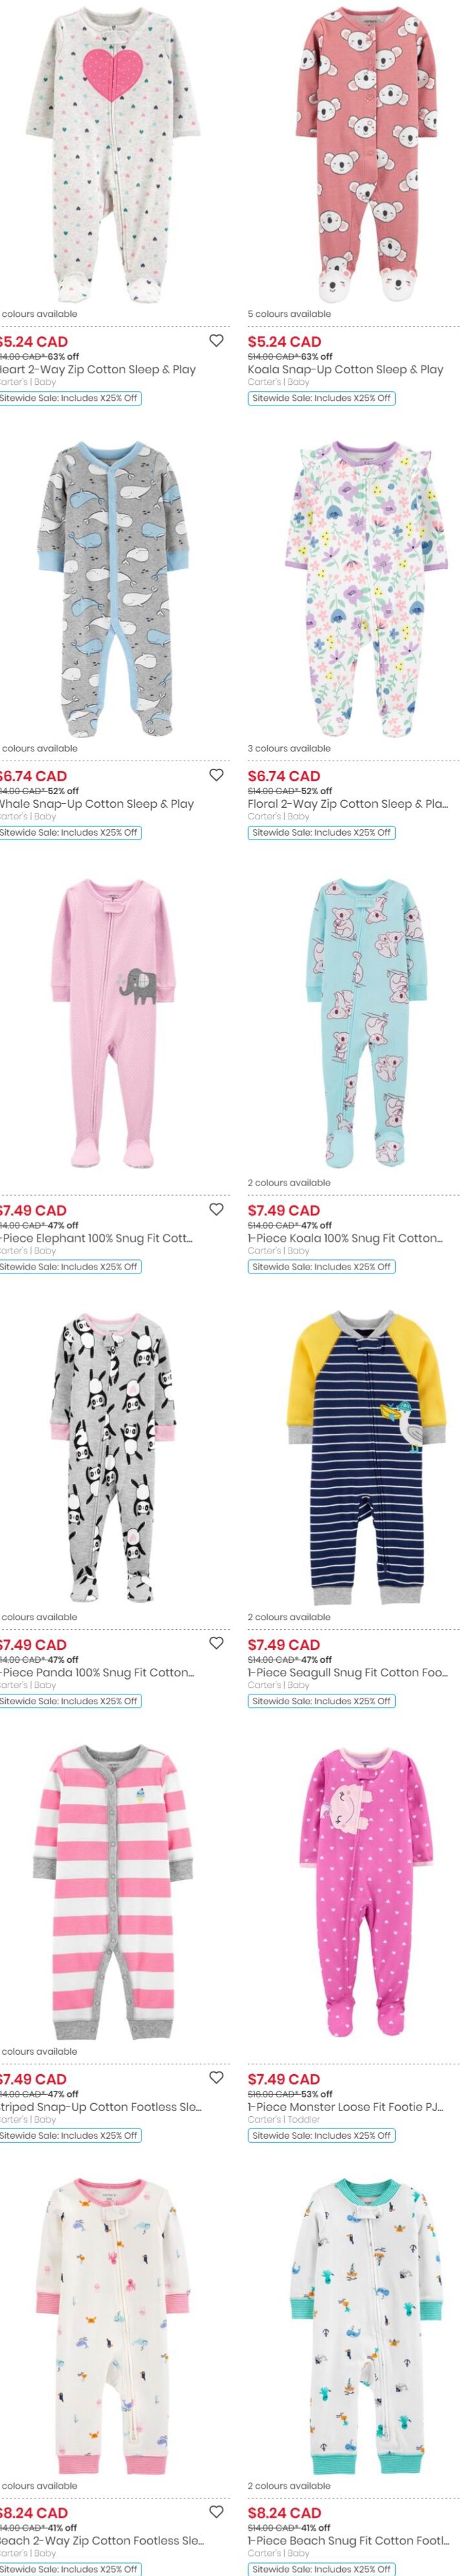Click wishlist heart for Whale Snap-Up Sleep & Play
The height and width of the screenshot is (2576, 461).
(x=216, y=775)
